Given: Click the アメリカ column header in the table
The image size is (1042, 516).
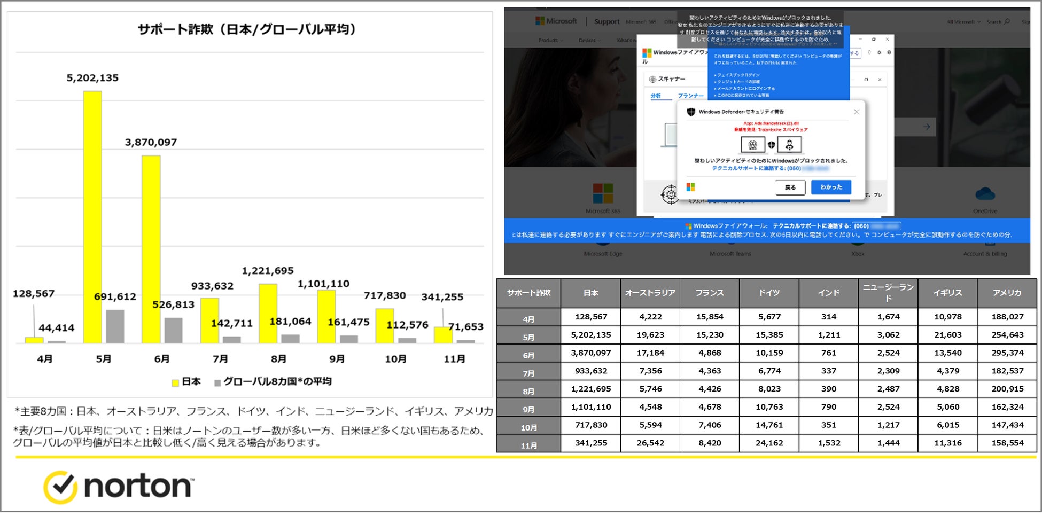Looking at the screenshot, I should [x=1007, y=293].
